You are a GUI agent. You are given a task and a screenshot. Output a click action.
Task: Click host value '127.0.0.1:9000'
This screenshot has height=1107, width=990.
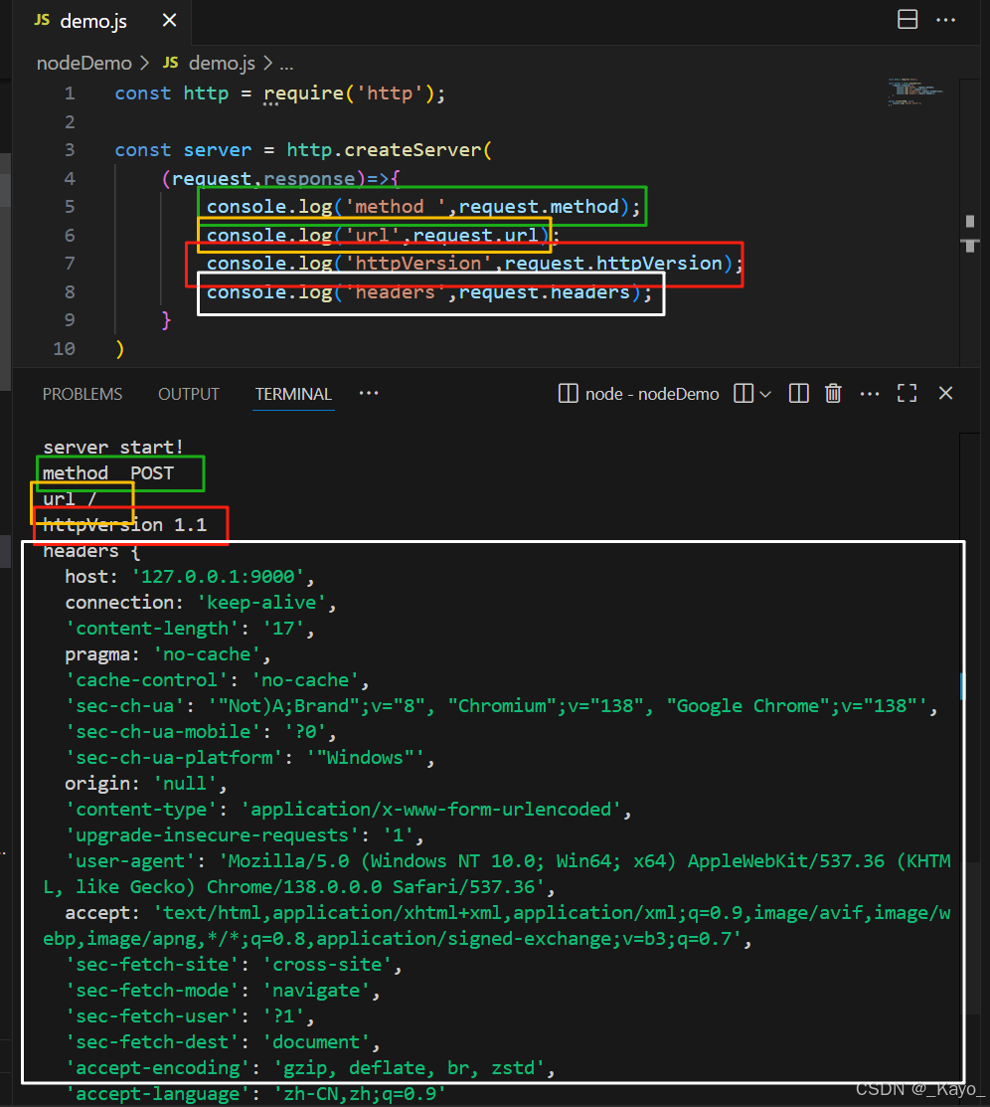pyautogui.click(x=218, y=576)
